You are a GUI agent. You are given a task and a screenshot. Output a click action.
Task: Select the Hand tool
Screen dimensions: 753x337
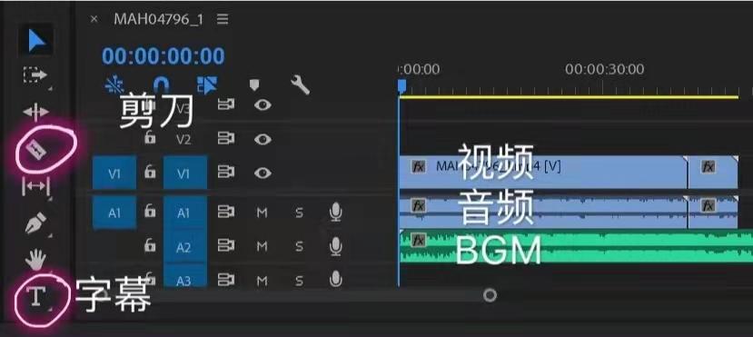35,260
